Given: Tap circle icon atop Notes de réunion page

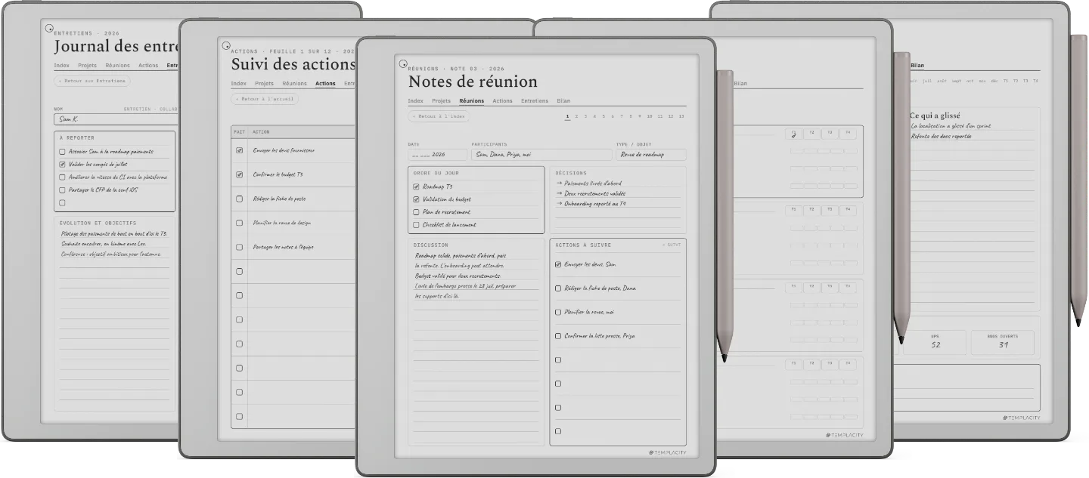Looking at the screenshot, I should (x=403, y=65).
